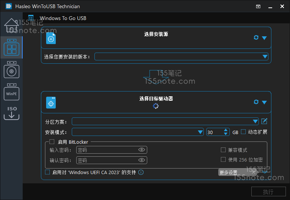
Task: Open the title bar dropdown menu
Action: 258,6
